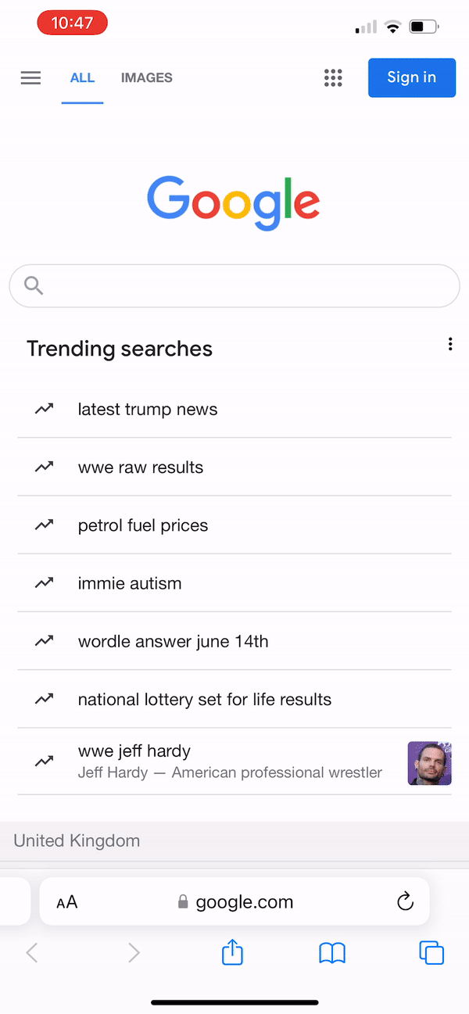Viewport: 469px width, 1014px height.
Task: Tap the AA reader text options
Action: [x=67, y=902]
